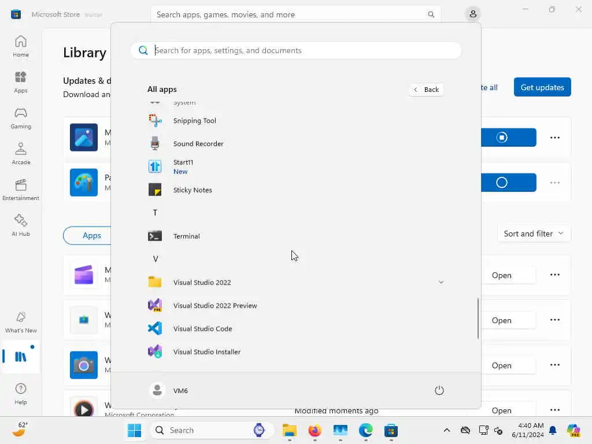Open Arcade section in Store sidebar
Viewport: 592px width, 444px height.
21,154
